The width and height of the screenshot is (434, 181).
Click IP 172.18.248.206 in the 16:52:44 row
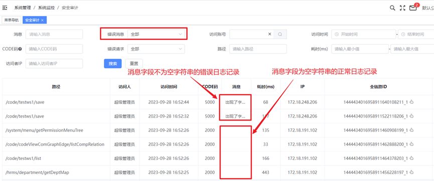[x=302, y=102]
